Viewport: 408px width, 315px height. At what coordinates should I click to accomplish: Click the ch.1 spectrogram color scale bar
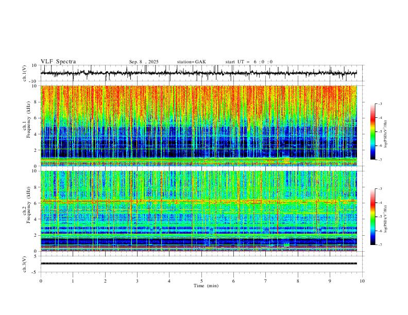372,132
